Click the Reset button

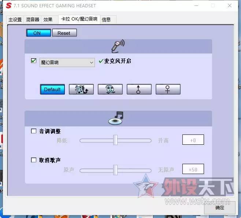(64, 33)
